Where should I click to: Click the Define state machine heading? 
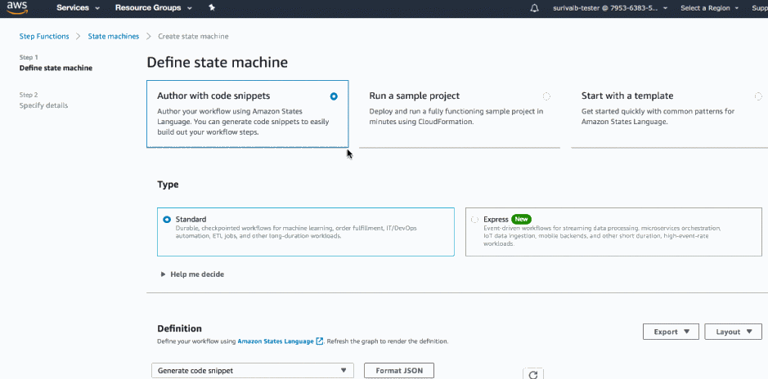[218, 63]
